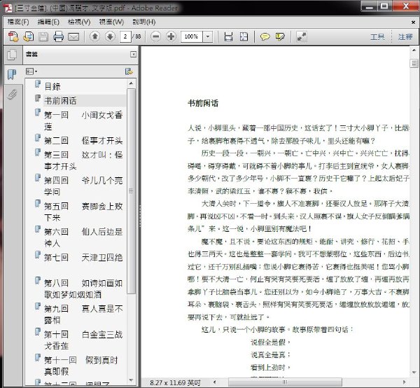Click horizontal scrollbar right arrow
This screenshot has height=388, width=420.
404,382
